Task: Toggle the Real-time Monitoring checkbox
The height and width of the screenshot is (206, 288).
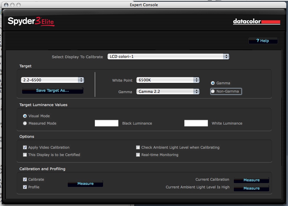Action: click(x=138, y=155)
